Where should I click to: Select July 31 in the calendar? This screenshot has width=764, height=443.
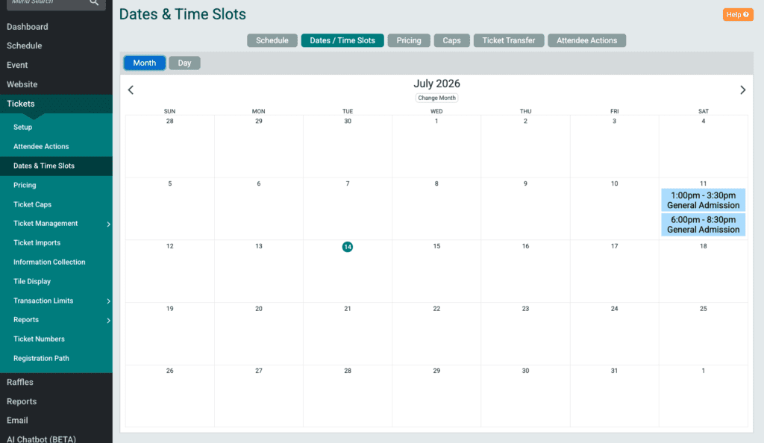614,371
